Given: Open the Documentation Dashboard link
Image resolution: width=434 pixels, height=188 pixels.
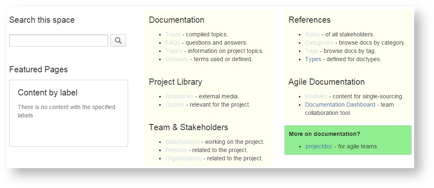Looking at the screenshot, I should pos(340,105).
